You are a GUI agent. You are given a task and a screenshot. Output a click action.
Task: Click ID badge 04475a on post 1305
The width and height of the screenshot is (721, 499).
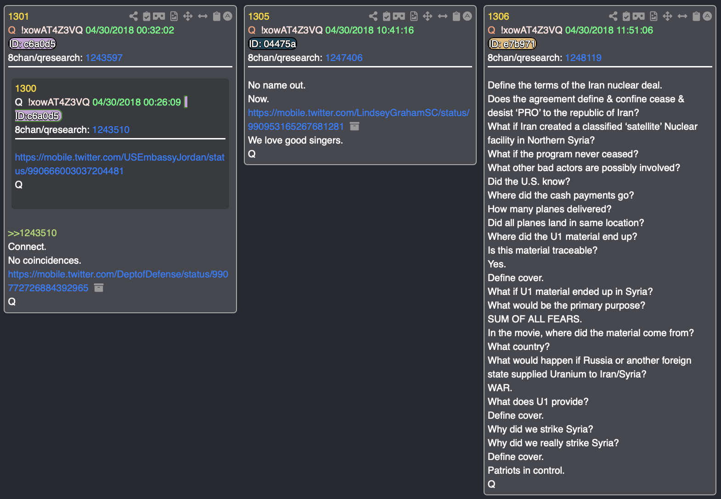coord(273,44)
